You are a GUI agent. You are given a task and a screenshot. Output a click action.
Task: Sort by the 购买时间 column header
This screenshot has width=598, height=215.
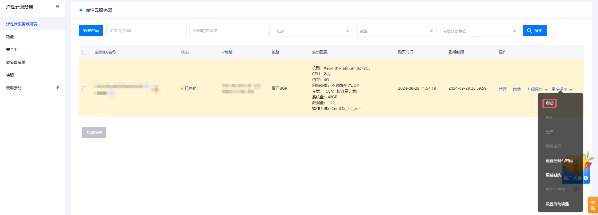405,52
